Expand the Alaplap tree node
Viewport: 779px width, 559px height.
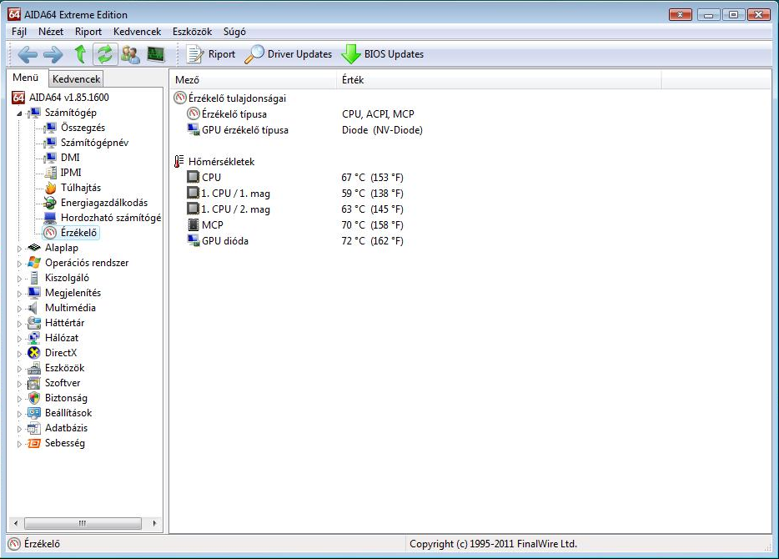(19, 249)
